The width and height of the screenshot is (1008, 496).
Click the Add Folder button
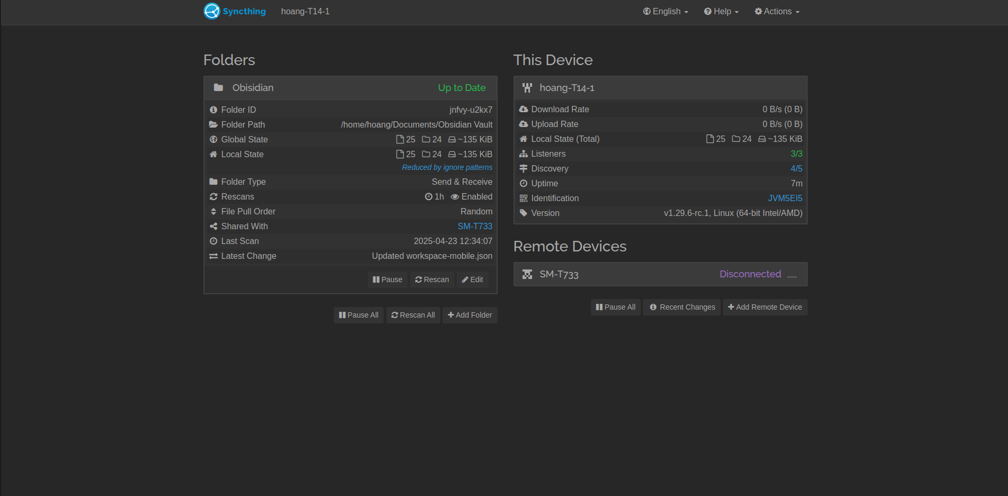(470, 315)
